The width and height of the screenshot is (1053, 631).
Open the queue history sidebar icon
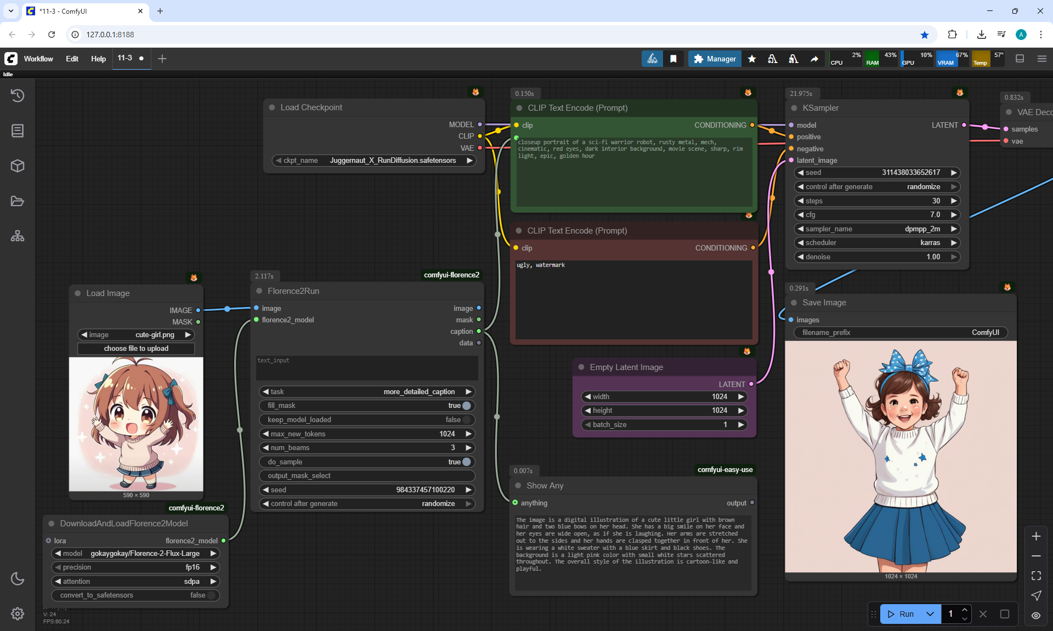(x=18, y=95)
